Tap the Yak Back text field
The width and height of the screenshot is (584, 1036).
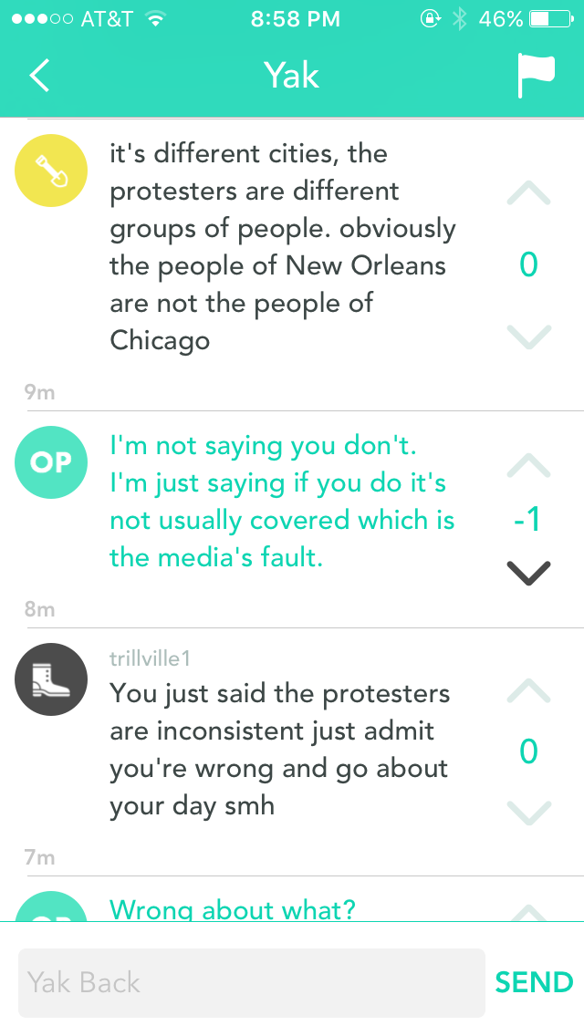click(x=251, y=982)
